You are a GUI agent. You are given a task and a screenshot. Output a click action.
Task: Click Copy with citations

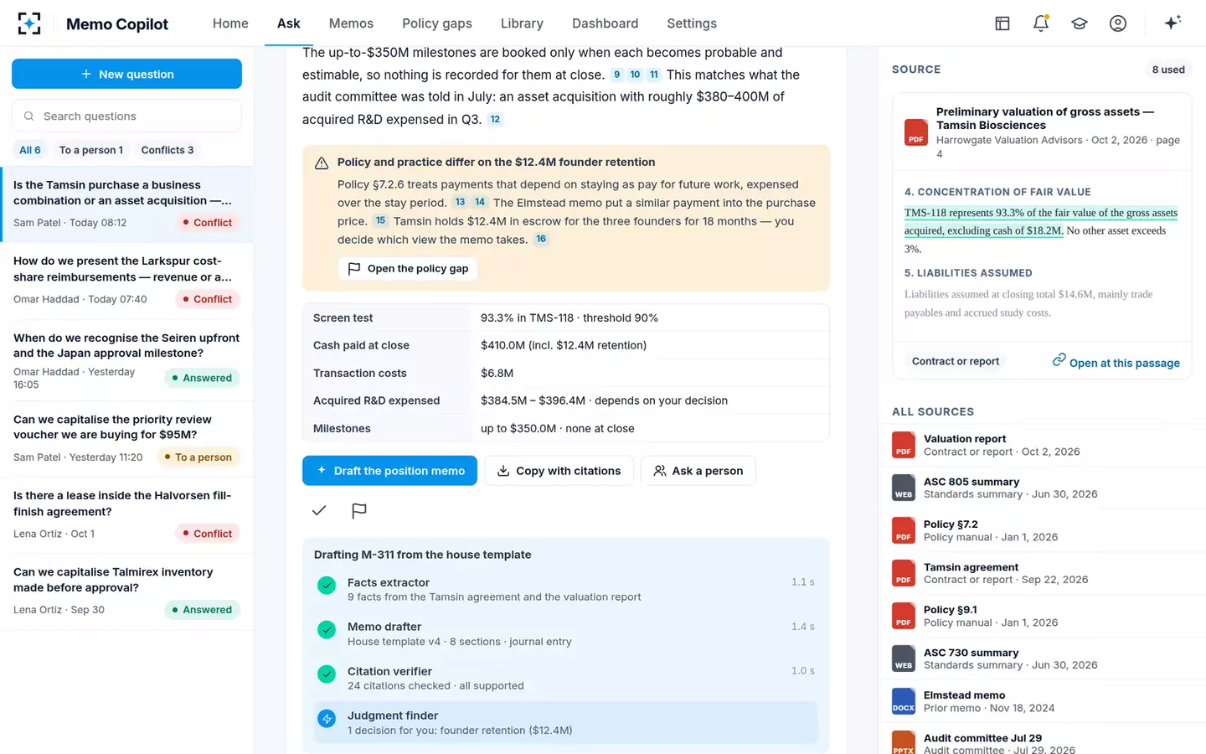(559, 471)
